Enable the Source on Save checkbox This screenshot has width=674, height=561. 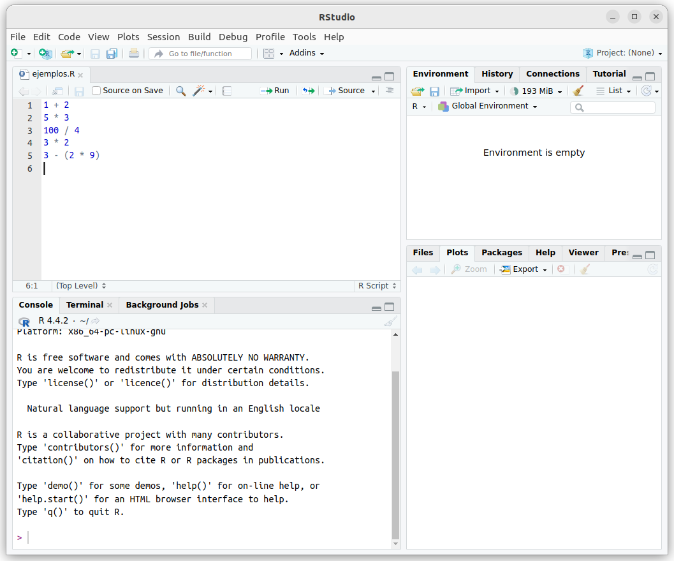pyautogui.click(x=96, y=91)
